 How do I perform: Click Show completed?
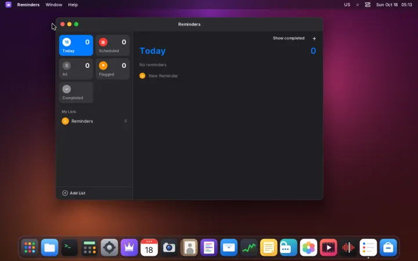[289, 38]
